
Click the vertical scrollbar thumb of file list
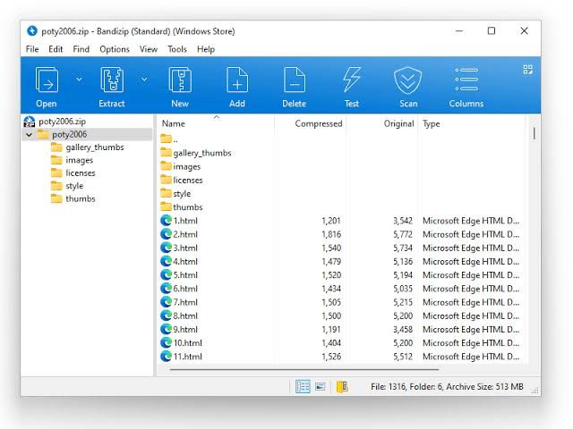pyautogui.click(x=534, y=133)
